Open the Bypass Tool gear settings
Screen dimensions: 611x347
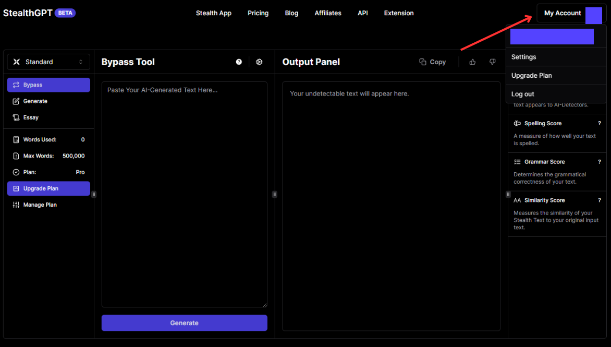[259, 62]
